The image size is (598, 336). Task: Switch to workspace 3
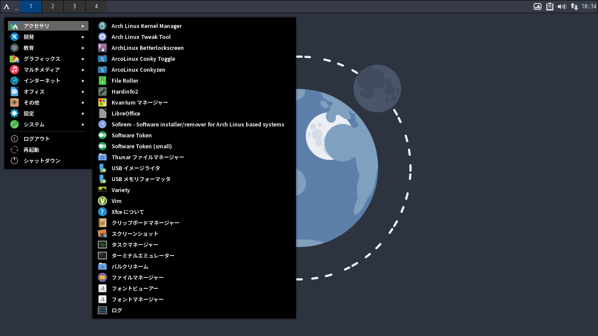pos(74,7)
